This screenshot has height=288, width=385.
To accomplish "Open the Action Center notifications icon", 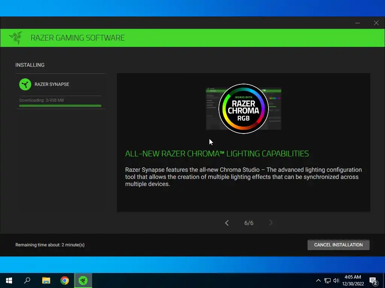I will [373, 280].
